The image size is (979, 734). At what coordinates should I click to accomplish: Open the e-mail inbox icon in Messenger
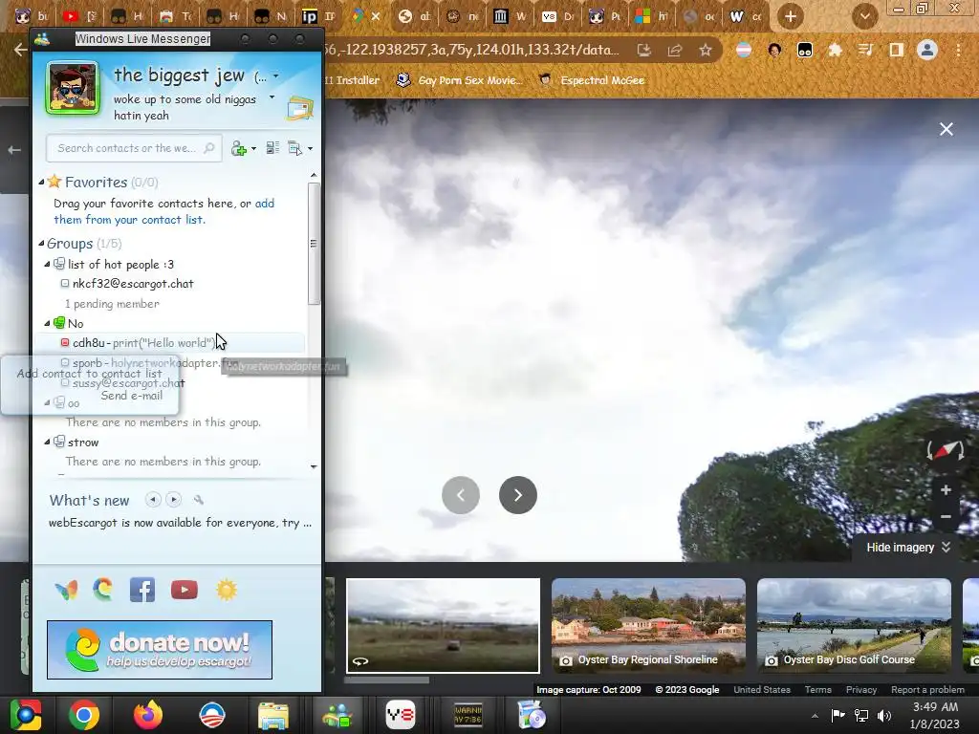click(x=299, y=108)
